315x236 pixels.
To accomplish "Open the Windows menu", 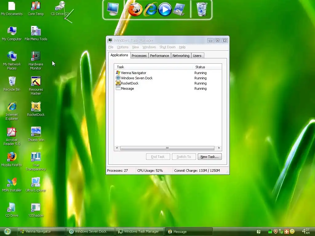I will (149, 47).
